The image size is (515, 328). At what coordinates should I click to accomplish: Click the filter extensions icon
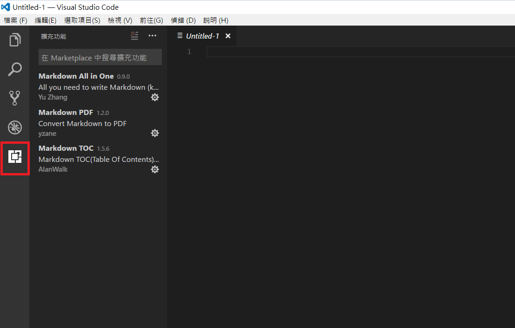pyautogui.click(x=134, y=36)
